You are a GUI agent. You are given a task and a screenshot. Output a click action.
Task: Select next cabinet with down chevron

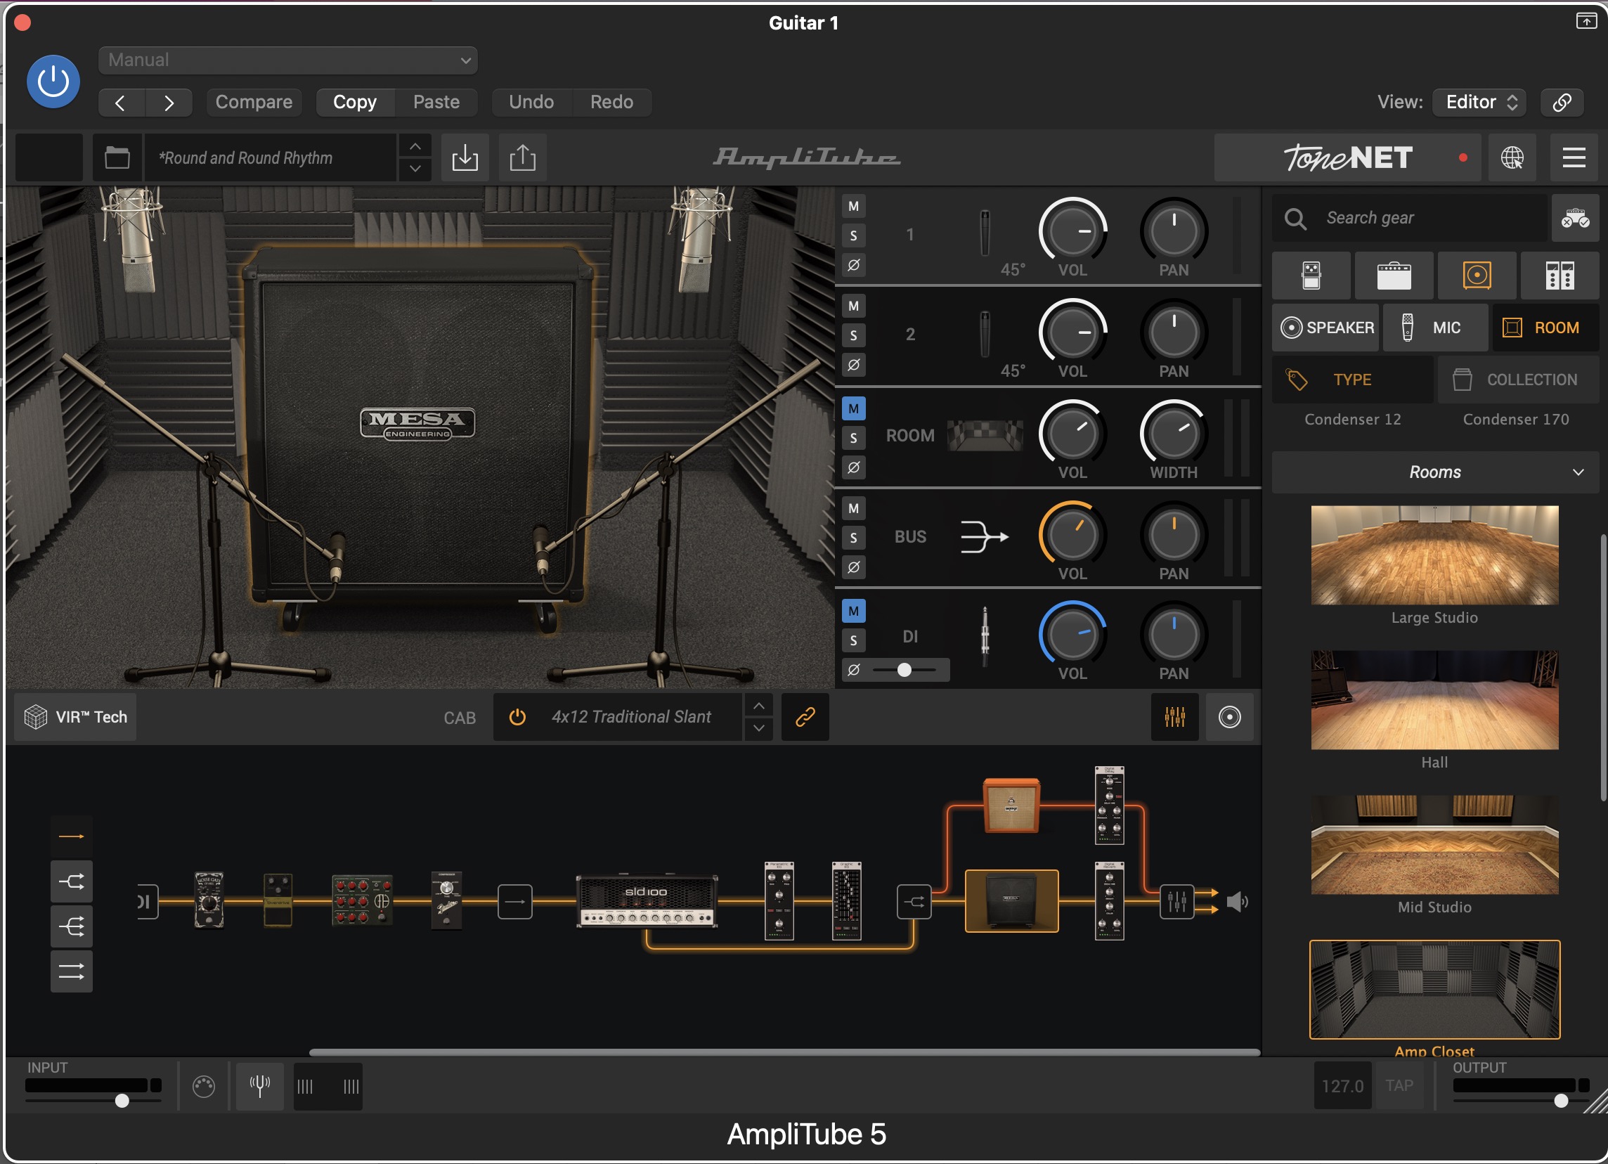(x=758, y=729)
